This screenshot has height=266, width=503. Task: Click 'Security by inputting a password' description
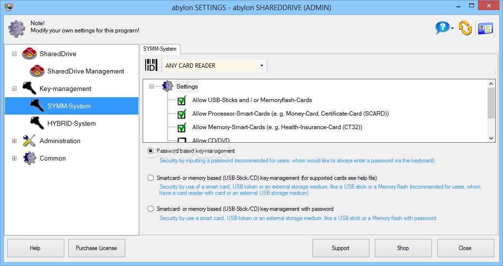pos(297,161)
